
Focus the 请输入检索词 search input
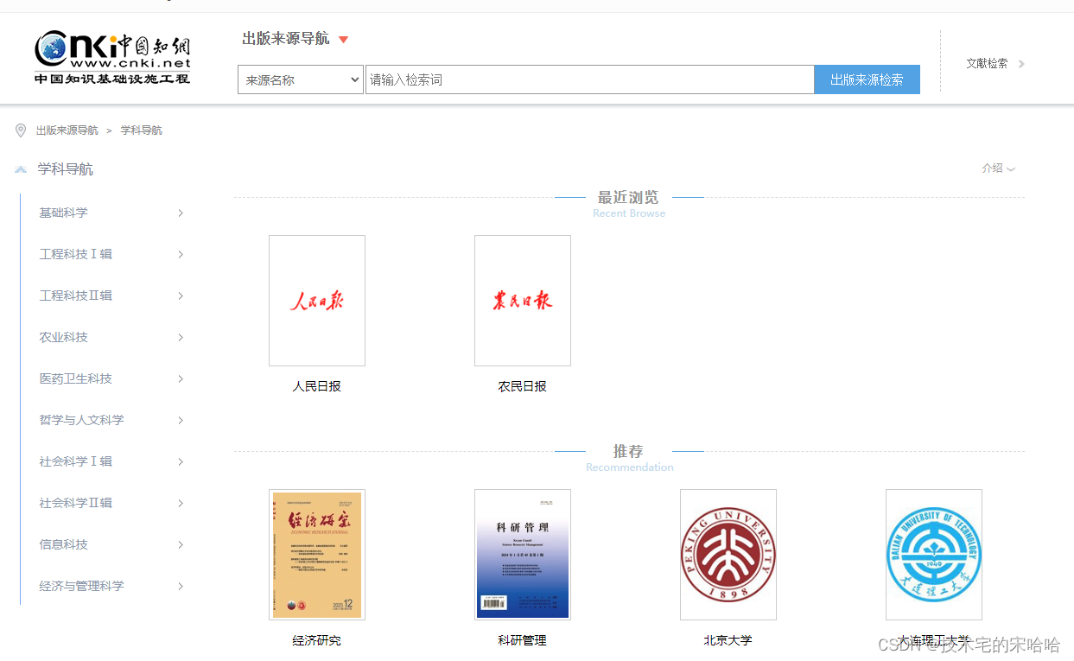coord(589,79)
